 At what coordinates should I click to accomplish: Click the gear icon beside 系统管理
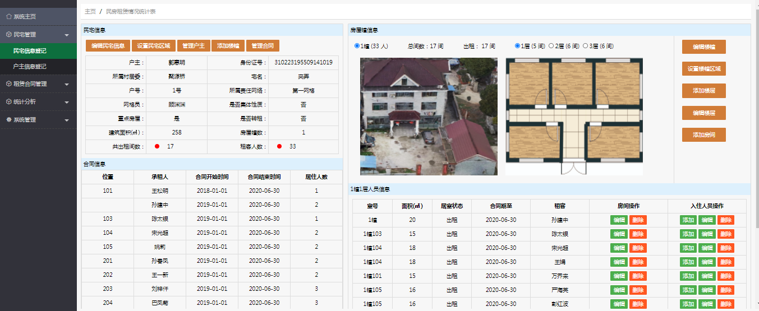(8, 120)
